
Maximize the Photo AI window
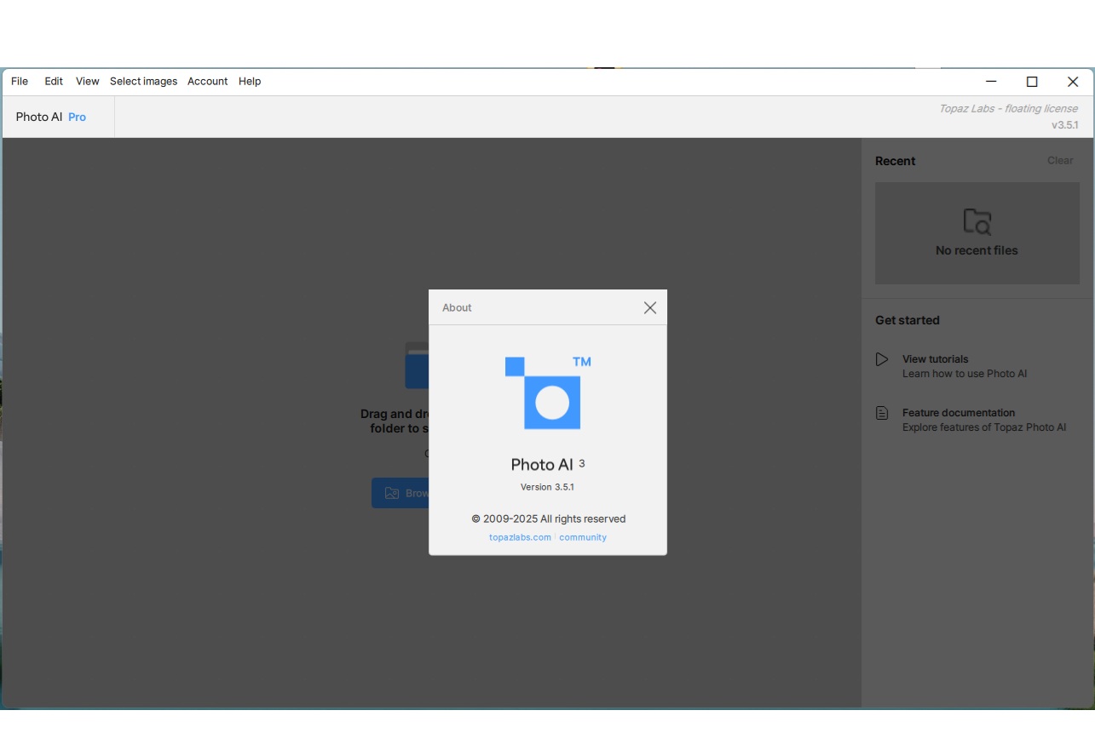click(x=1032, y=82)
